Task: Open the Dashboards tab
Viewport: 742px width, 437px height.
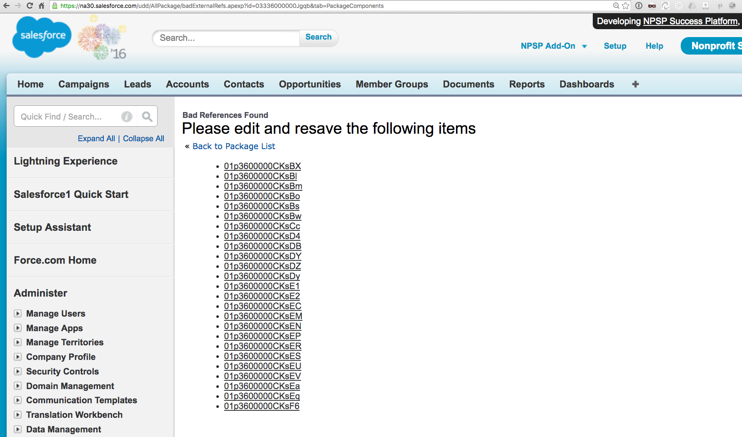Action: (587, 84)
